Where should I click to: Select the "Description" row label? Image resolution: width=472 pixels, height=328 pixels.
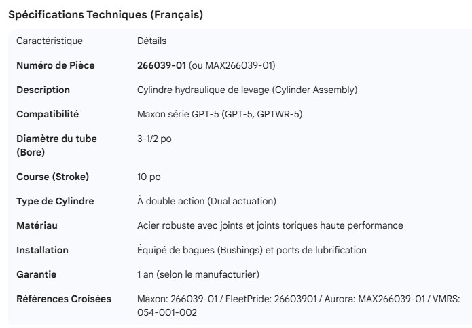point(43,90)
